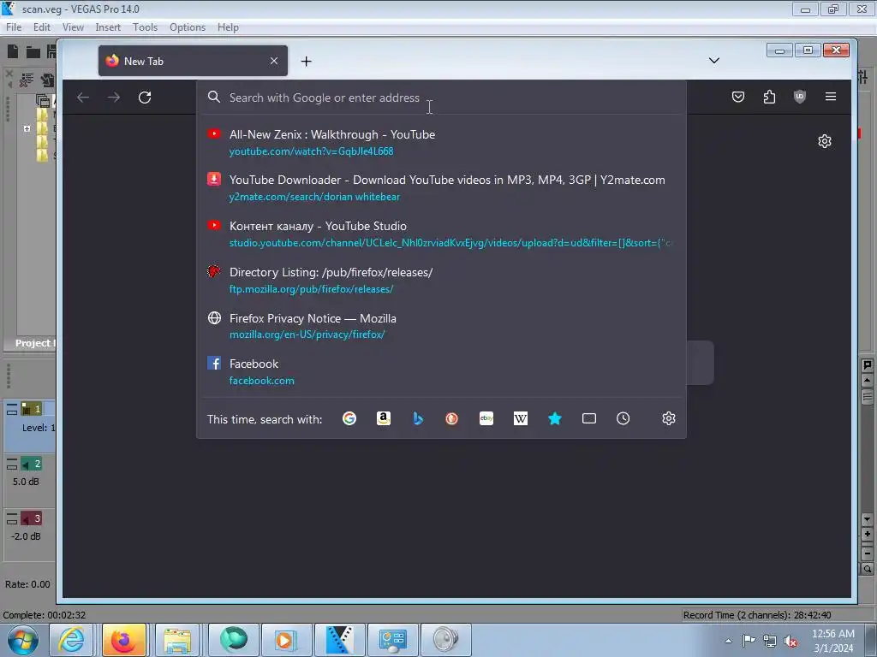
Task: Open the Firefox Extensions panel
Action: point(770,97)
